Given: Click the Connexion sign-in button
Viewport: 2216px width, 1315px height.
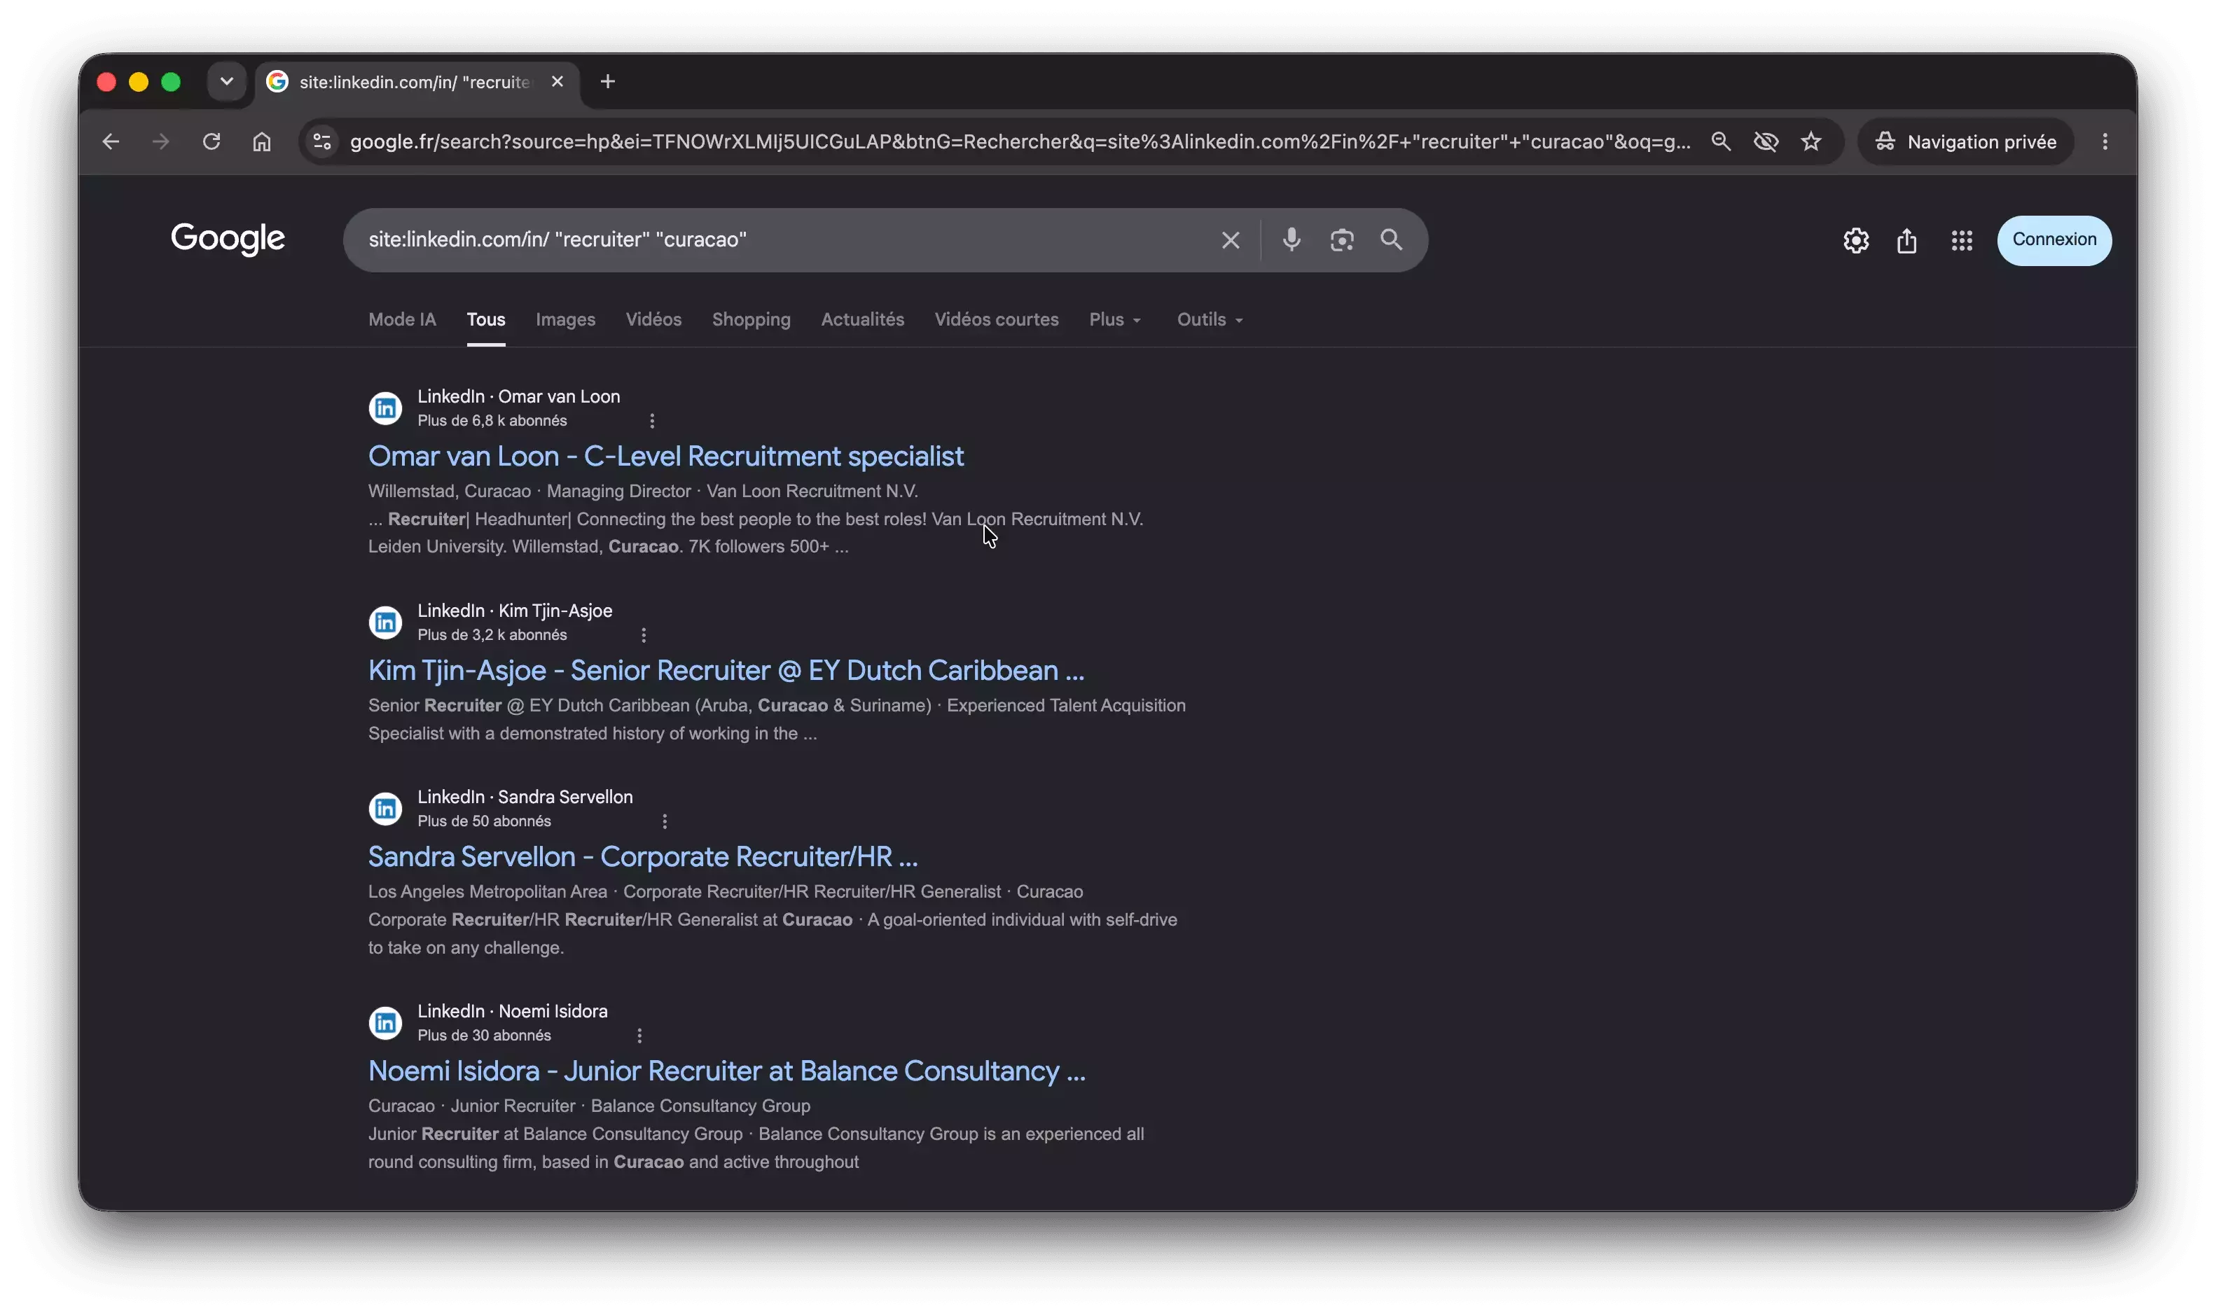Looking at the screenshot, I should (2054, 240).
